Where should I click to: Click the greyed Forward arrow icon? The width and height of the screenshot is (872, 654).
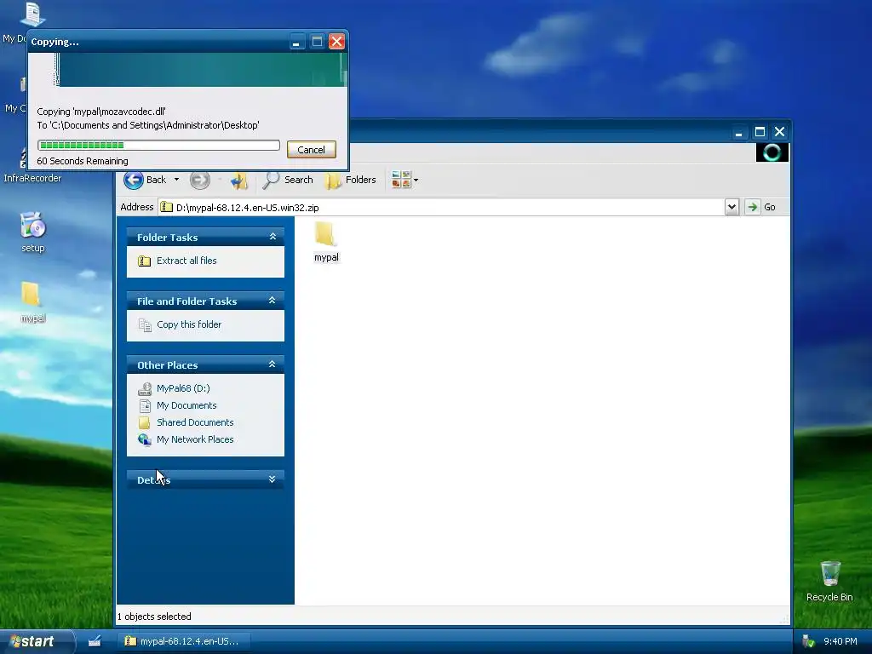199,180
